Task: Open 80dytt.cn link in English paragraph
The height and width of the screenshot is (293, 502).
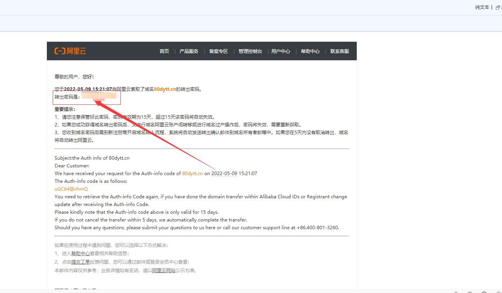Action: coord(193,174)
